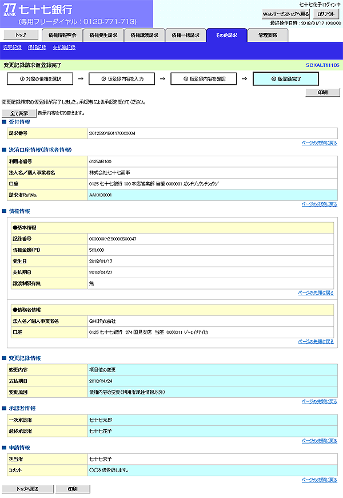The image size is (343, 498).
Task: Select 一次承認者 value 七十七太郎
Action: (x=101, y=420)
